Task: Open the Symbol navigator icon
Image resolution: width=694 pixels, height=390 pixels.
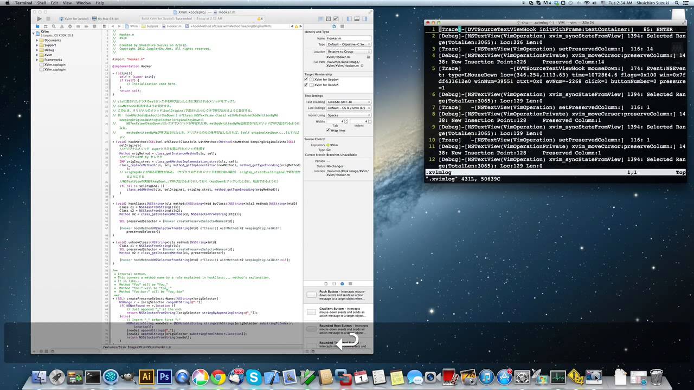Action: click(x=46, y=26)
